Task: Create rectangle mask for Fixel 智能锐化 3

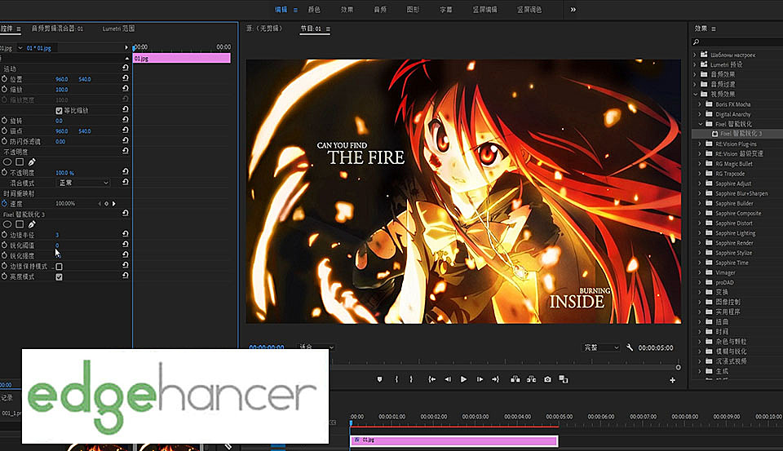Action: tap(20, 224)
